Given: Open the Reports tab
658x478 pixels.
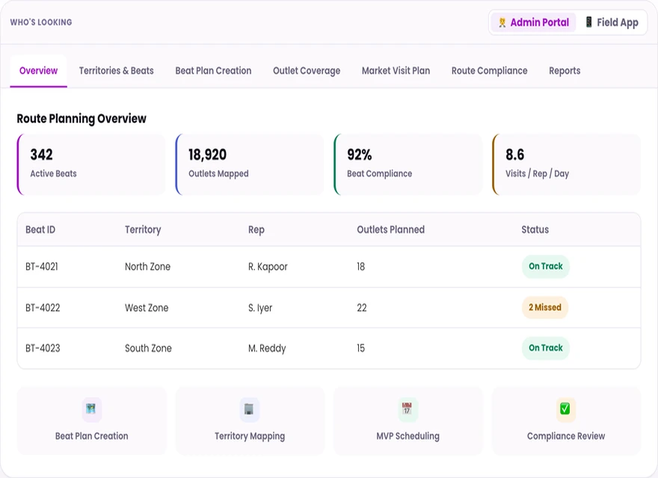Looking at the screenshot, I should point(565,71).
